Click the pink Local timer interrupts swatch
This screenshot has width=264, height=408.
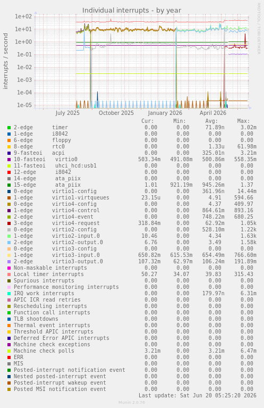pos(9,274)
